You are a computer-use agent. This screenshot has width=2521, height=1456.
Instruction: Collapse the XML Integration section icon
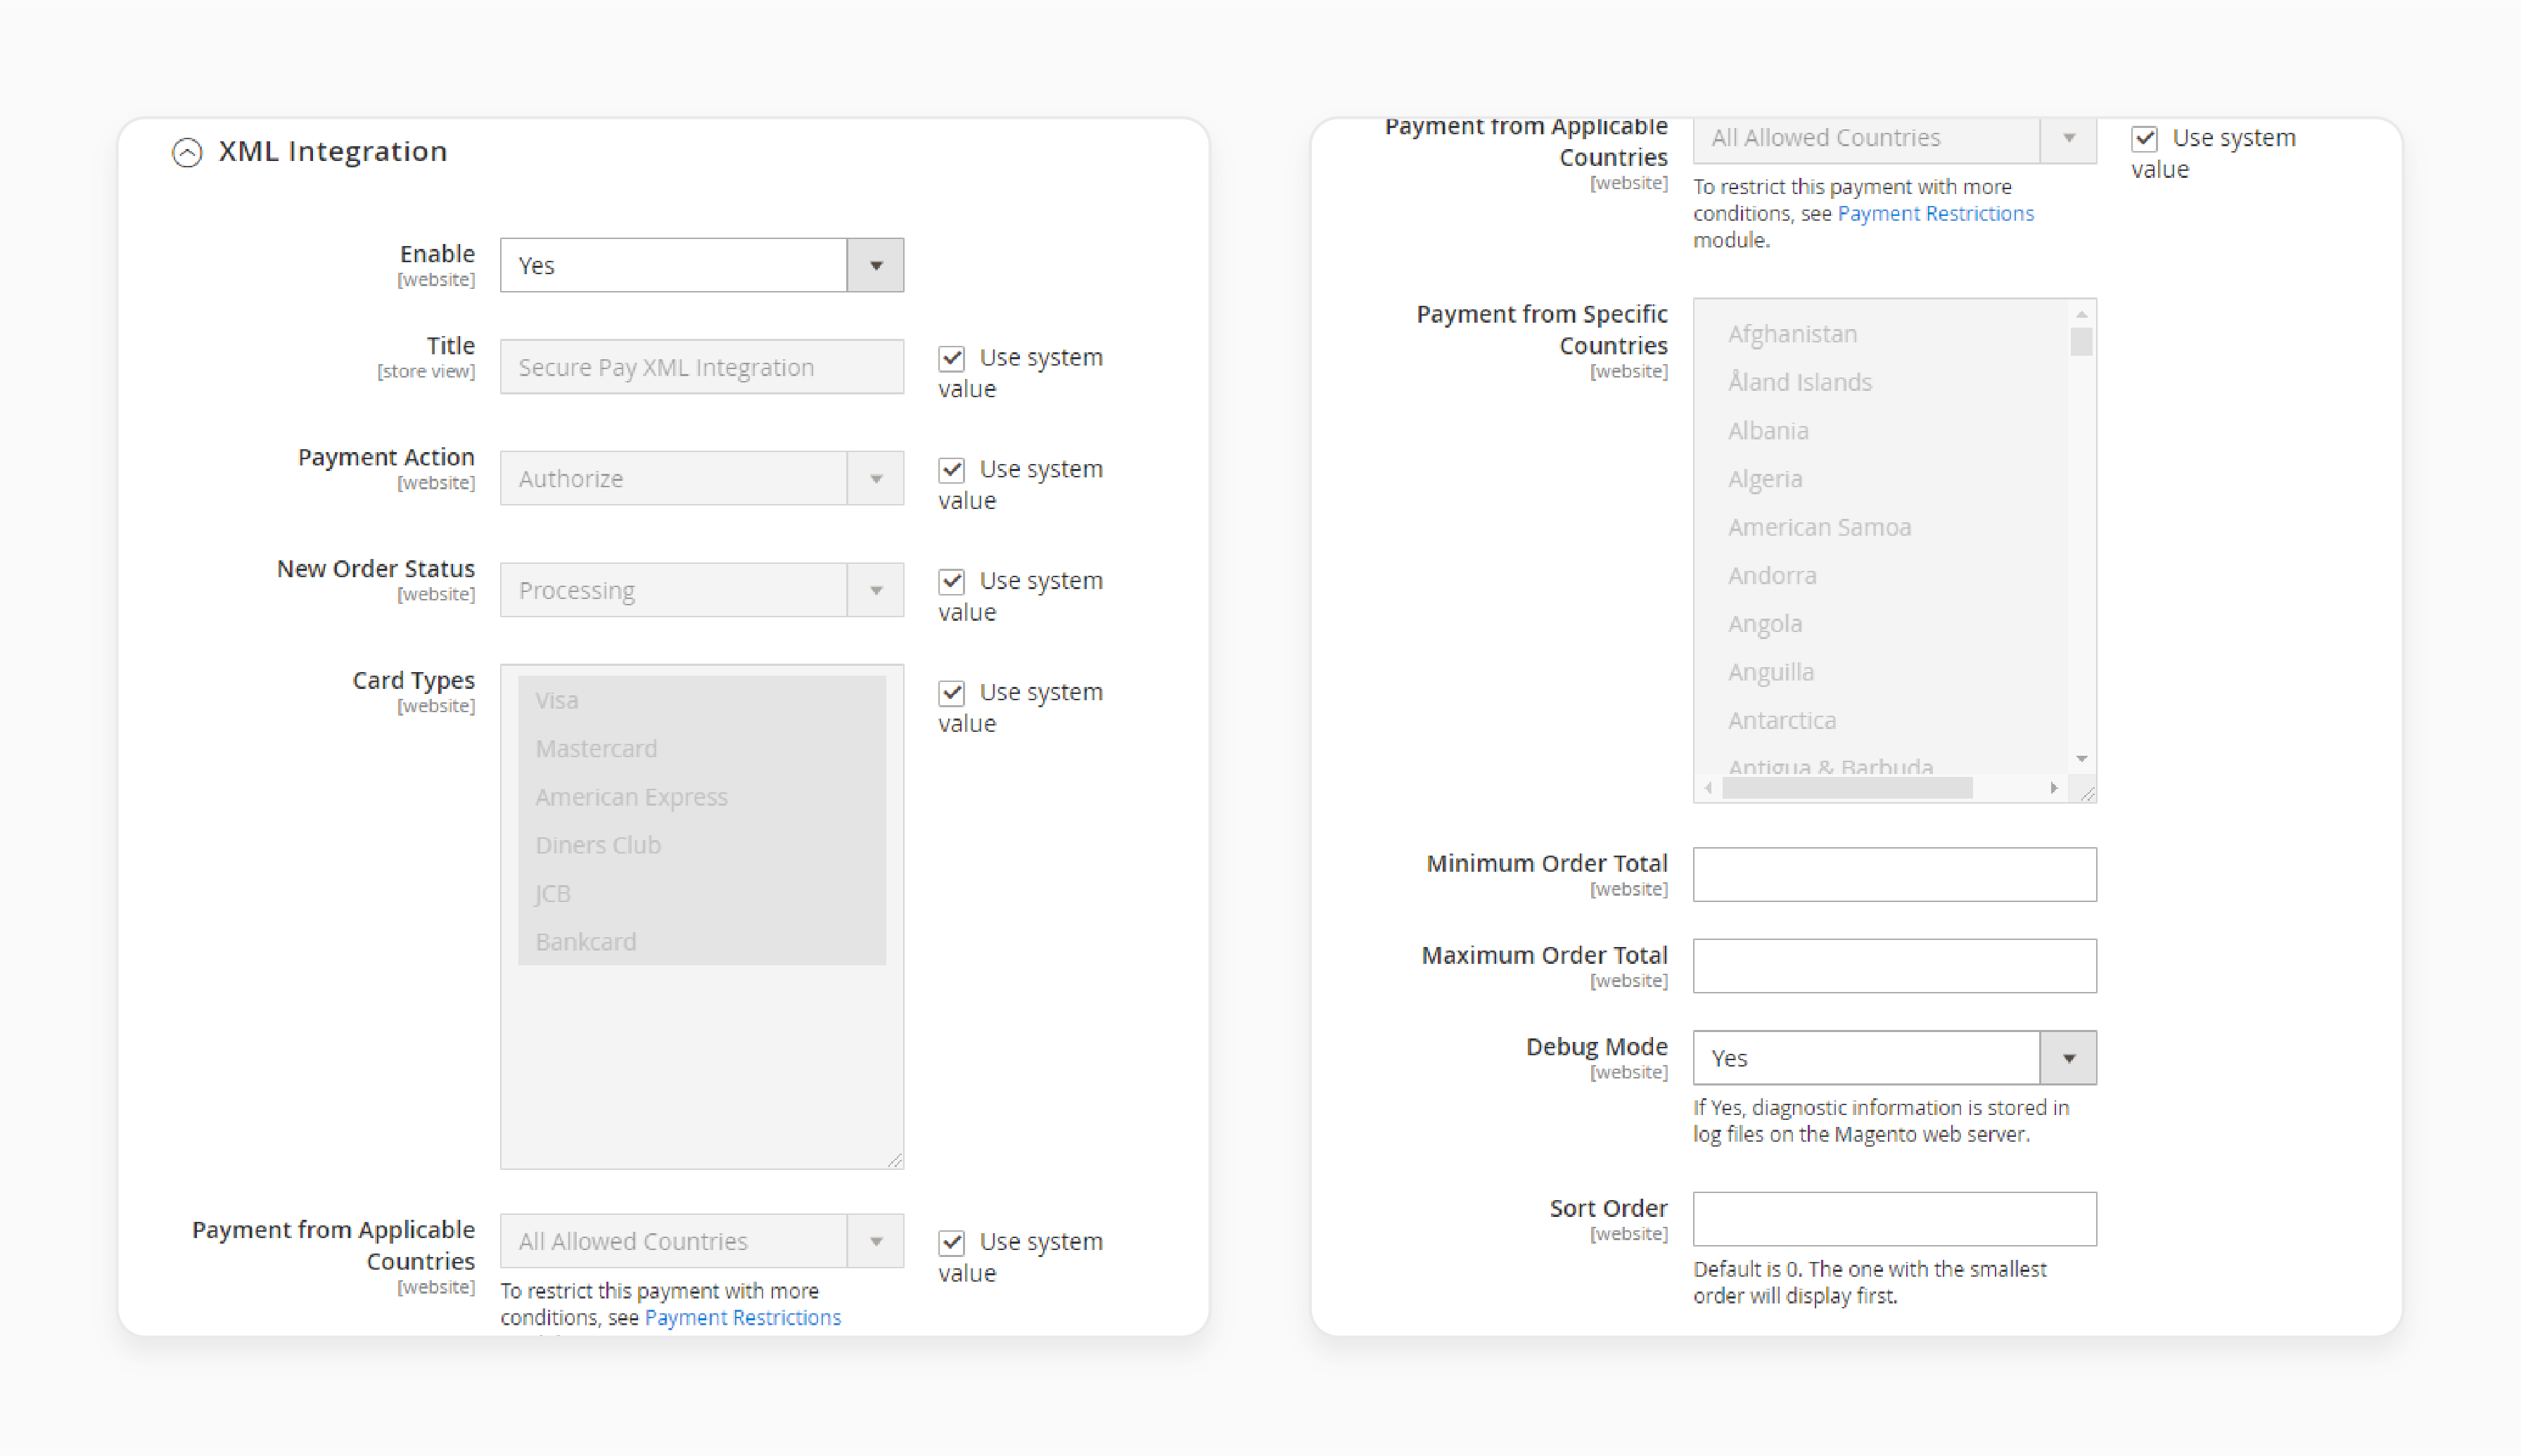point(187,152)
